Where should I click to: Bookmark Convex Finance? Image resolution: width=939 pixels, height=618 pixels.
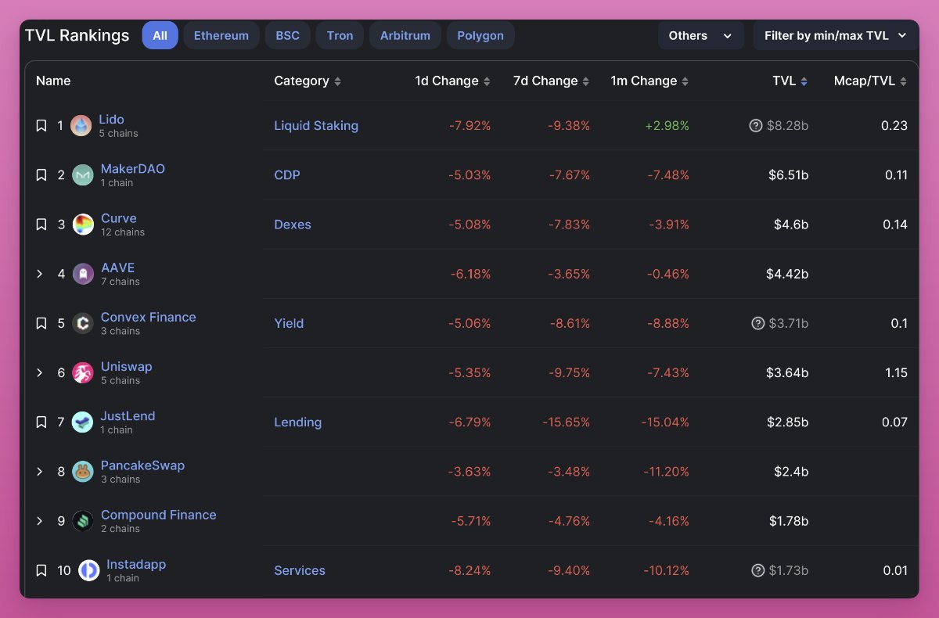tap(41, 323)
